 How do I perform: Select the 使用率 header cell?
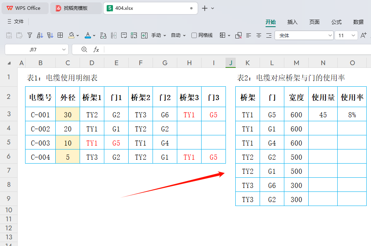(x=352, y=97)
